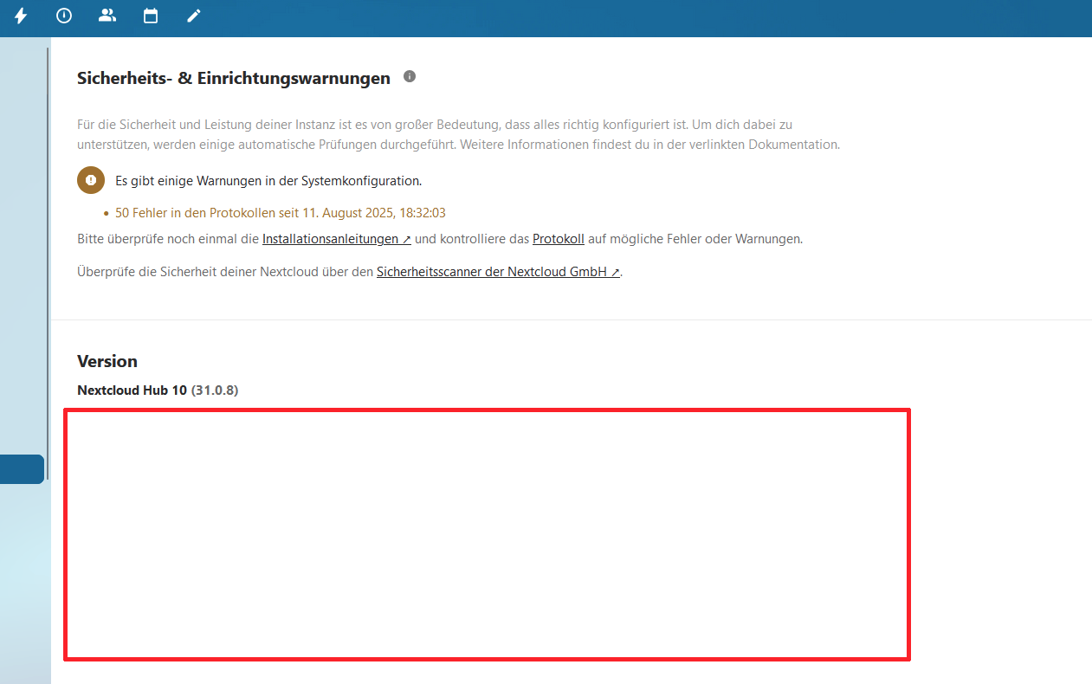Select the highlighted sidebar entry on the left
Screen dimensions: 1092x684
[x=22, y=469]
